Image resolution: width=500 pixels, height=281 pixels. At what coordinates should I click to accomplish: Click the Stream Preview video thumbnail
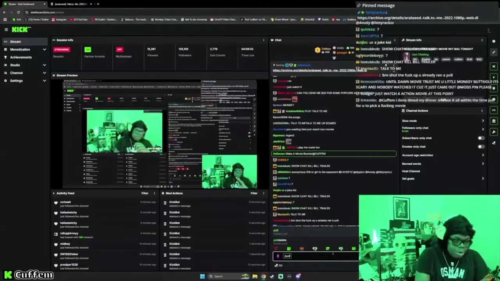point(160,134)
